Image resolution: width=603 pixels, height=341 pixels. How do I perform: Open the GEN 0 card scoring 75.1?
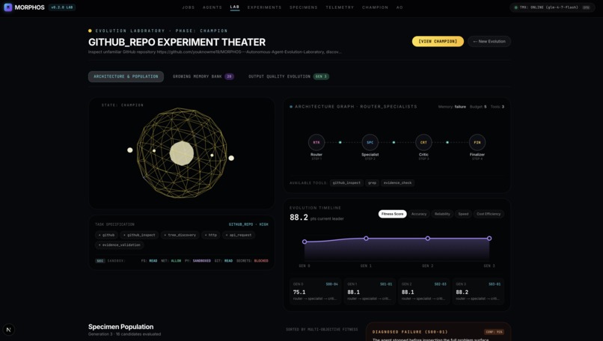tap(316, 292)
